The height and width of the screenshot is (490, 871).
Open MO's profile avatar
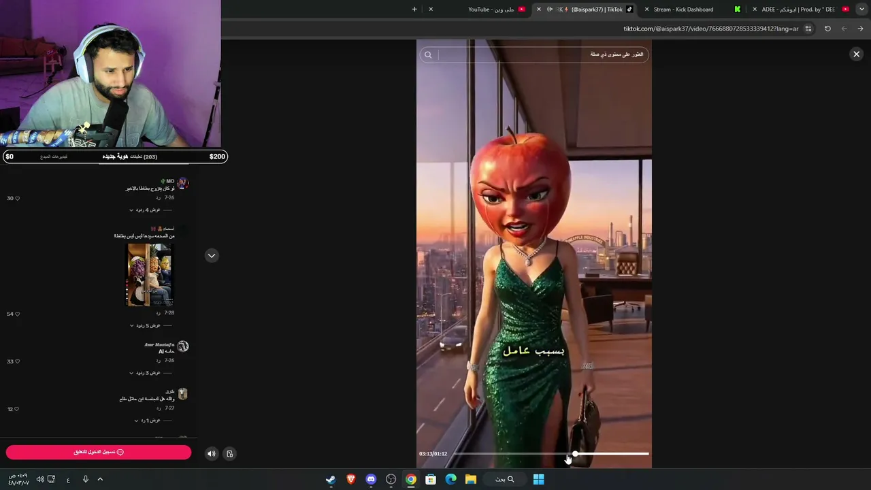pyautogui.click(x=182, y=184)
